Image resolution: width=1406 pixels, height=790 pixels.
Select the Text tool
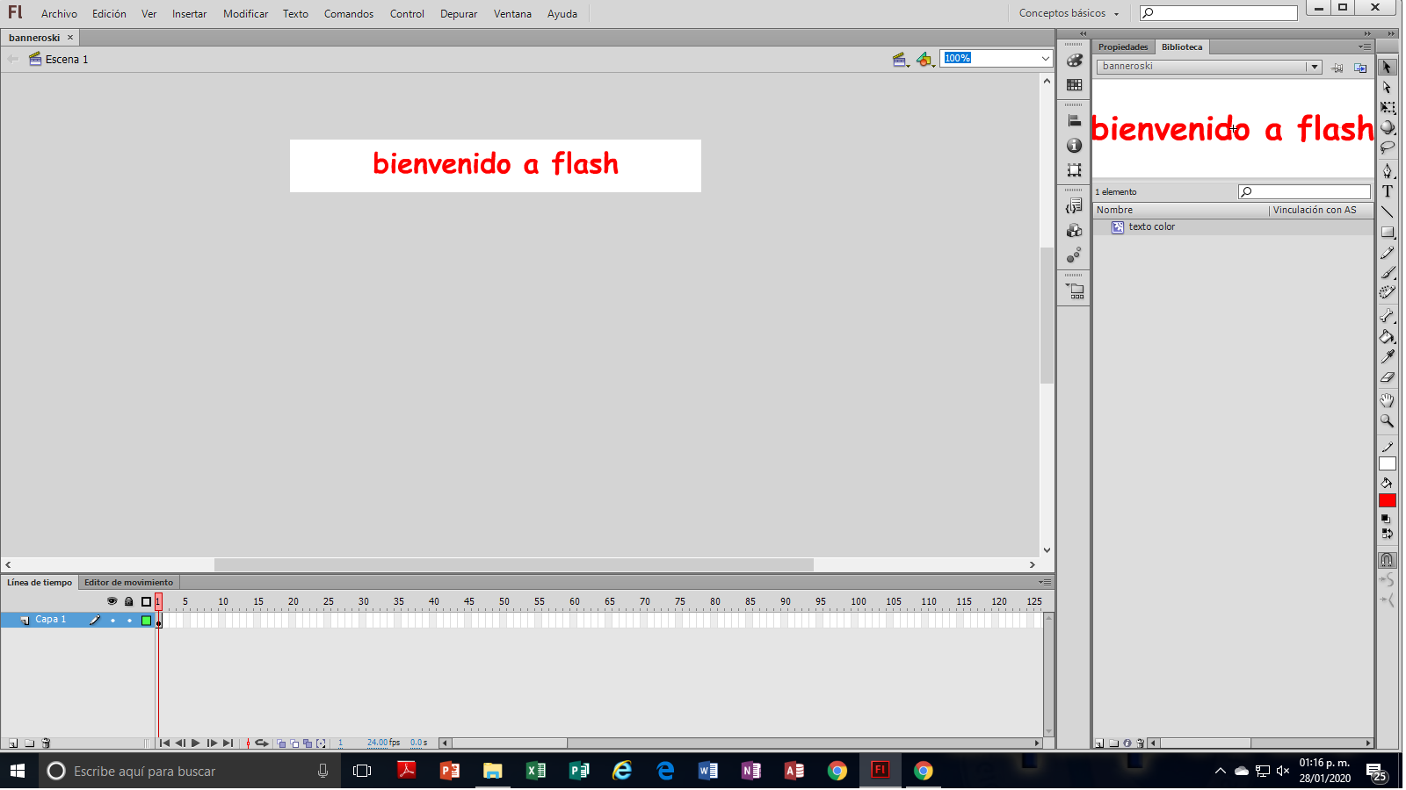click(x=1388, y=191)
